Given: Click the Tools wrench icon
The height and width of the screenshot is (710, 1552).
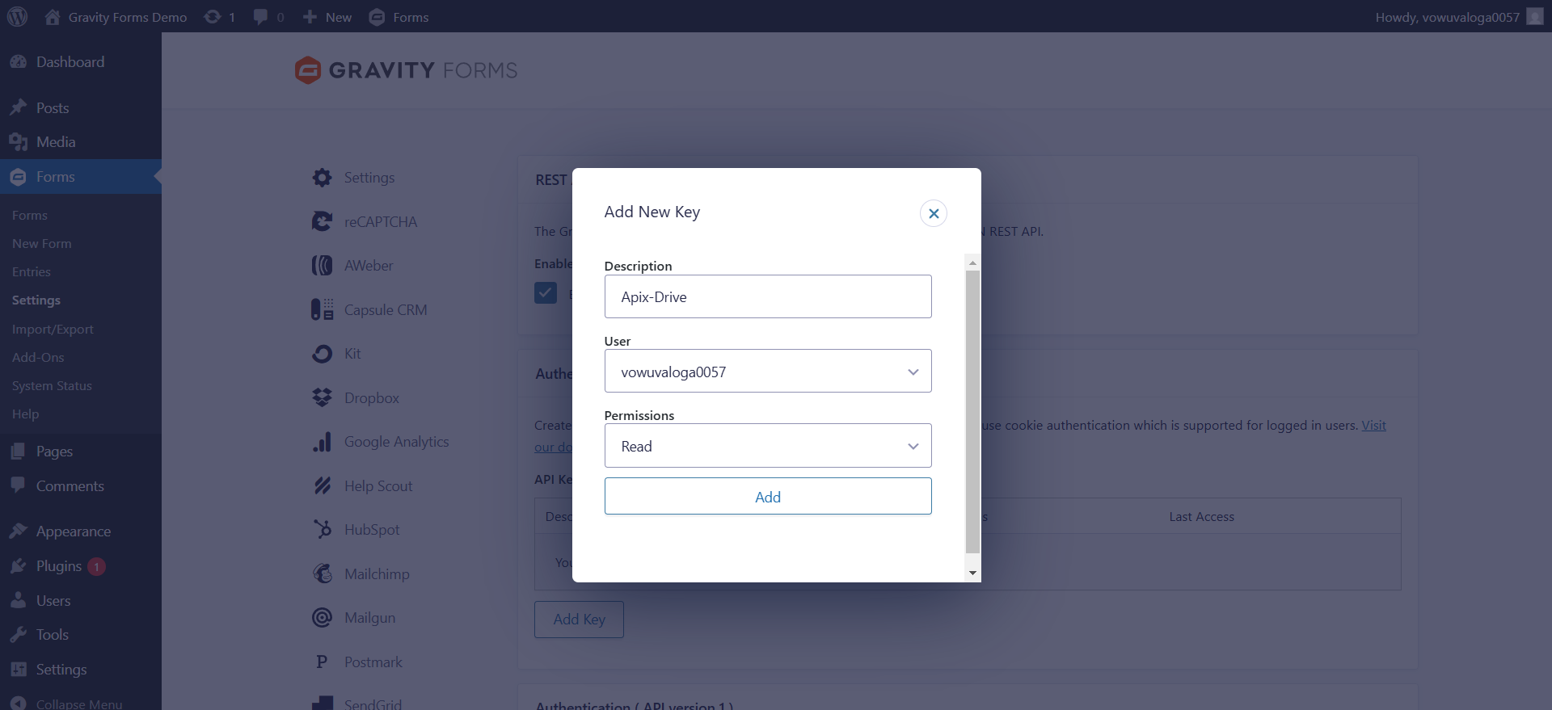Looking at the screenshot, I should tap(19, 635).
